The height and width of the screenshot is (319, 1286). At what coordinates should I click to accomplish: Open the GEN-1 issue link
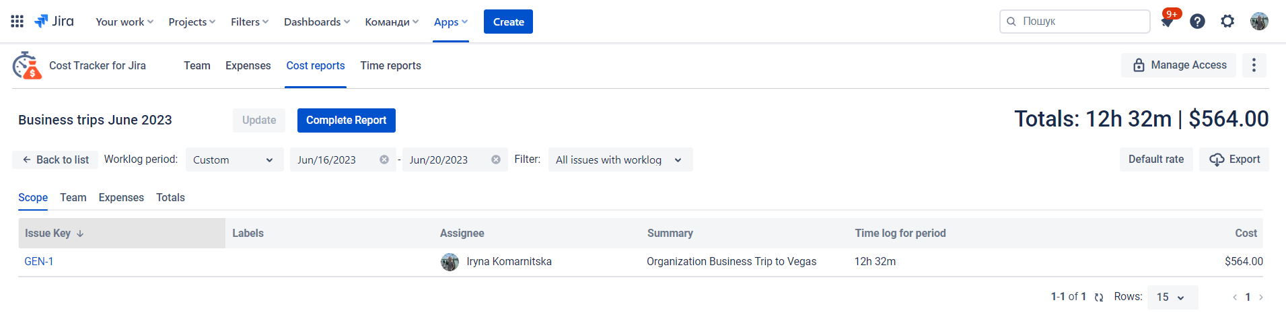(x=39, y=262)
